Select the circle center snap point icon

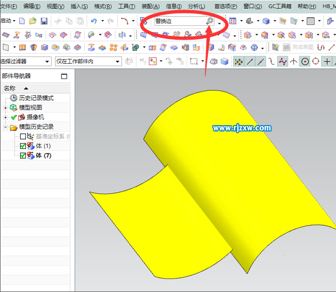click(305, 61)
